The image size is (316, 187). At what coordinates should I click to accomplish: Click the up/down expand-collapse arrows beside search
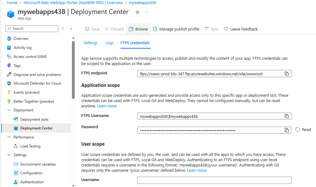(x=63, y=29)
